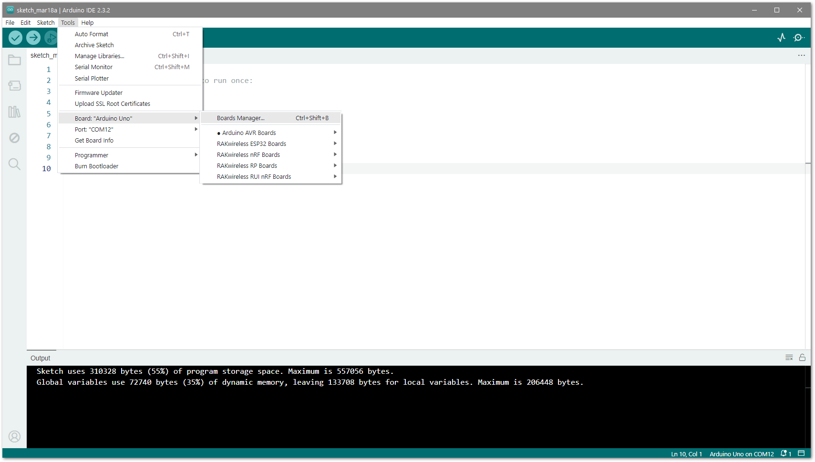Switch to the sketch_mar18a editor tab
815x462 pixels.
[x=43, y=55]
